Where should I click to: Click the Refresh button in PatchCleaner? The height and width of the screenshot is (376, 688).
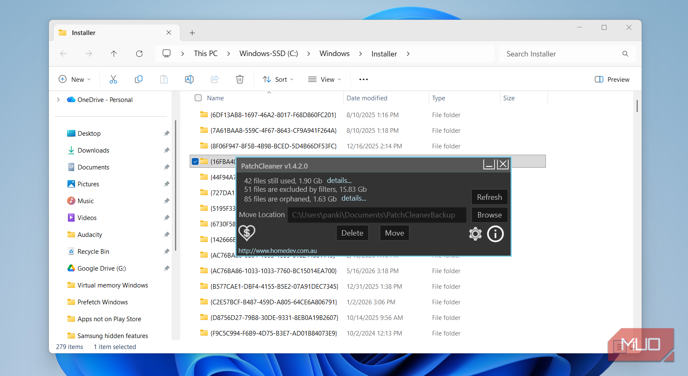[x=489, y=197]
